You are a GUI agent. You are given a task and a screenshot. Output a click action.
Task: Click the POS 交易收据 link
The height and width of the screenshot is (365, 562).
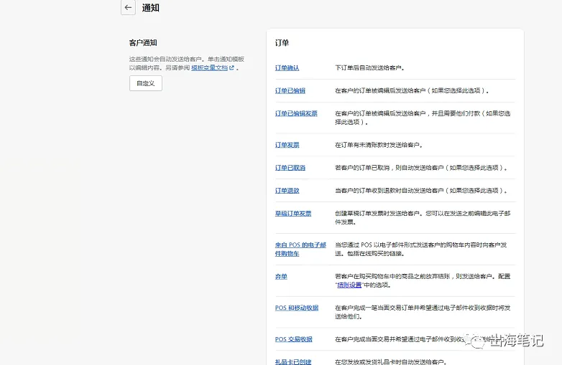coord(293,339)
